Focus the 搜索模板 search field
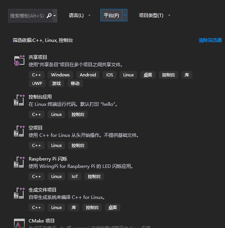225x228 pixels. 27,16
